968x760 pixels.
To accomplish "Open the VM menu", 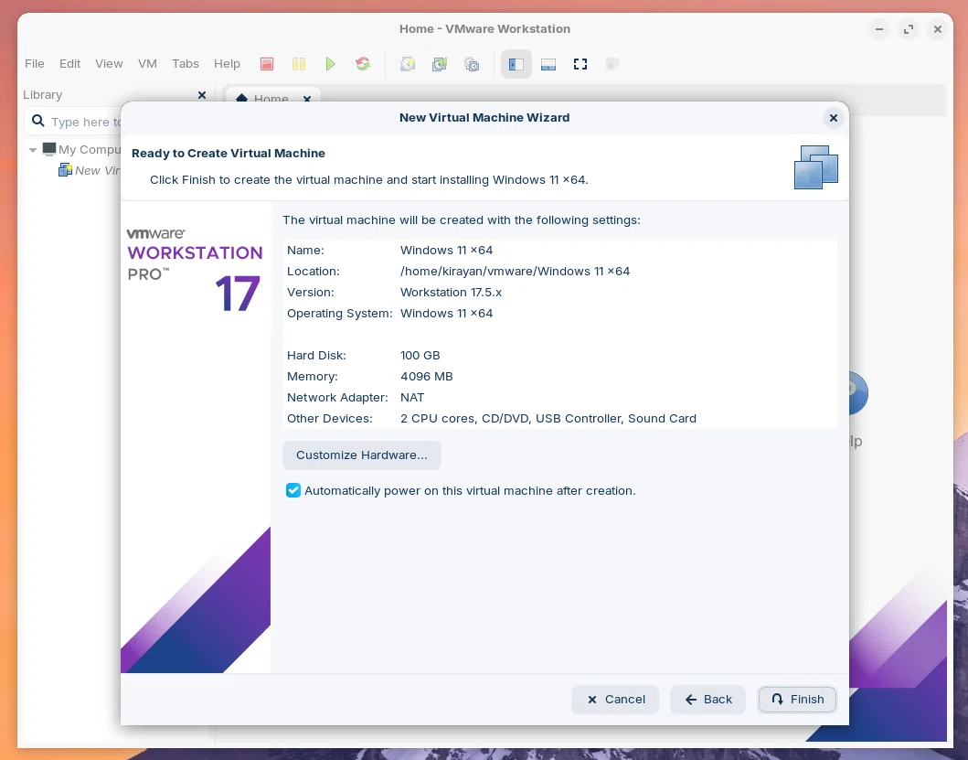I will (x=147, y=64).
